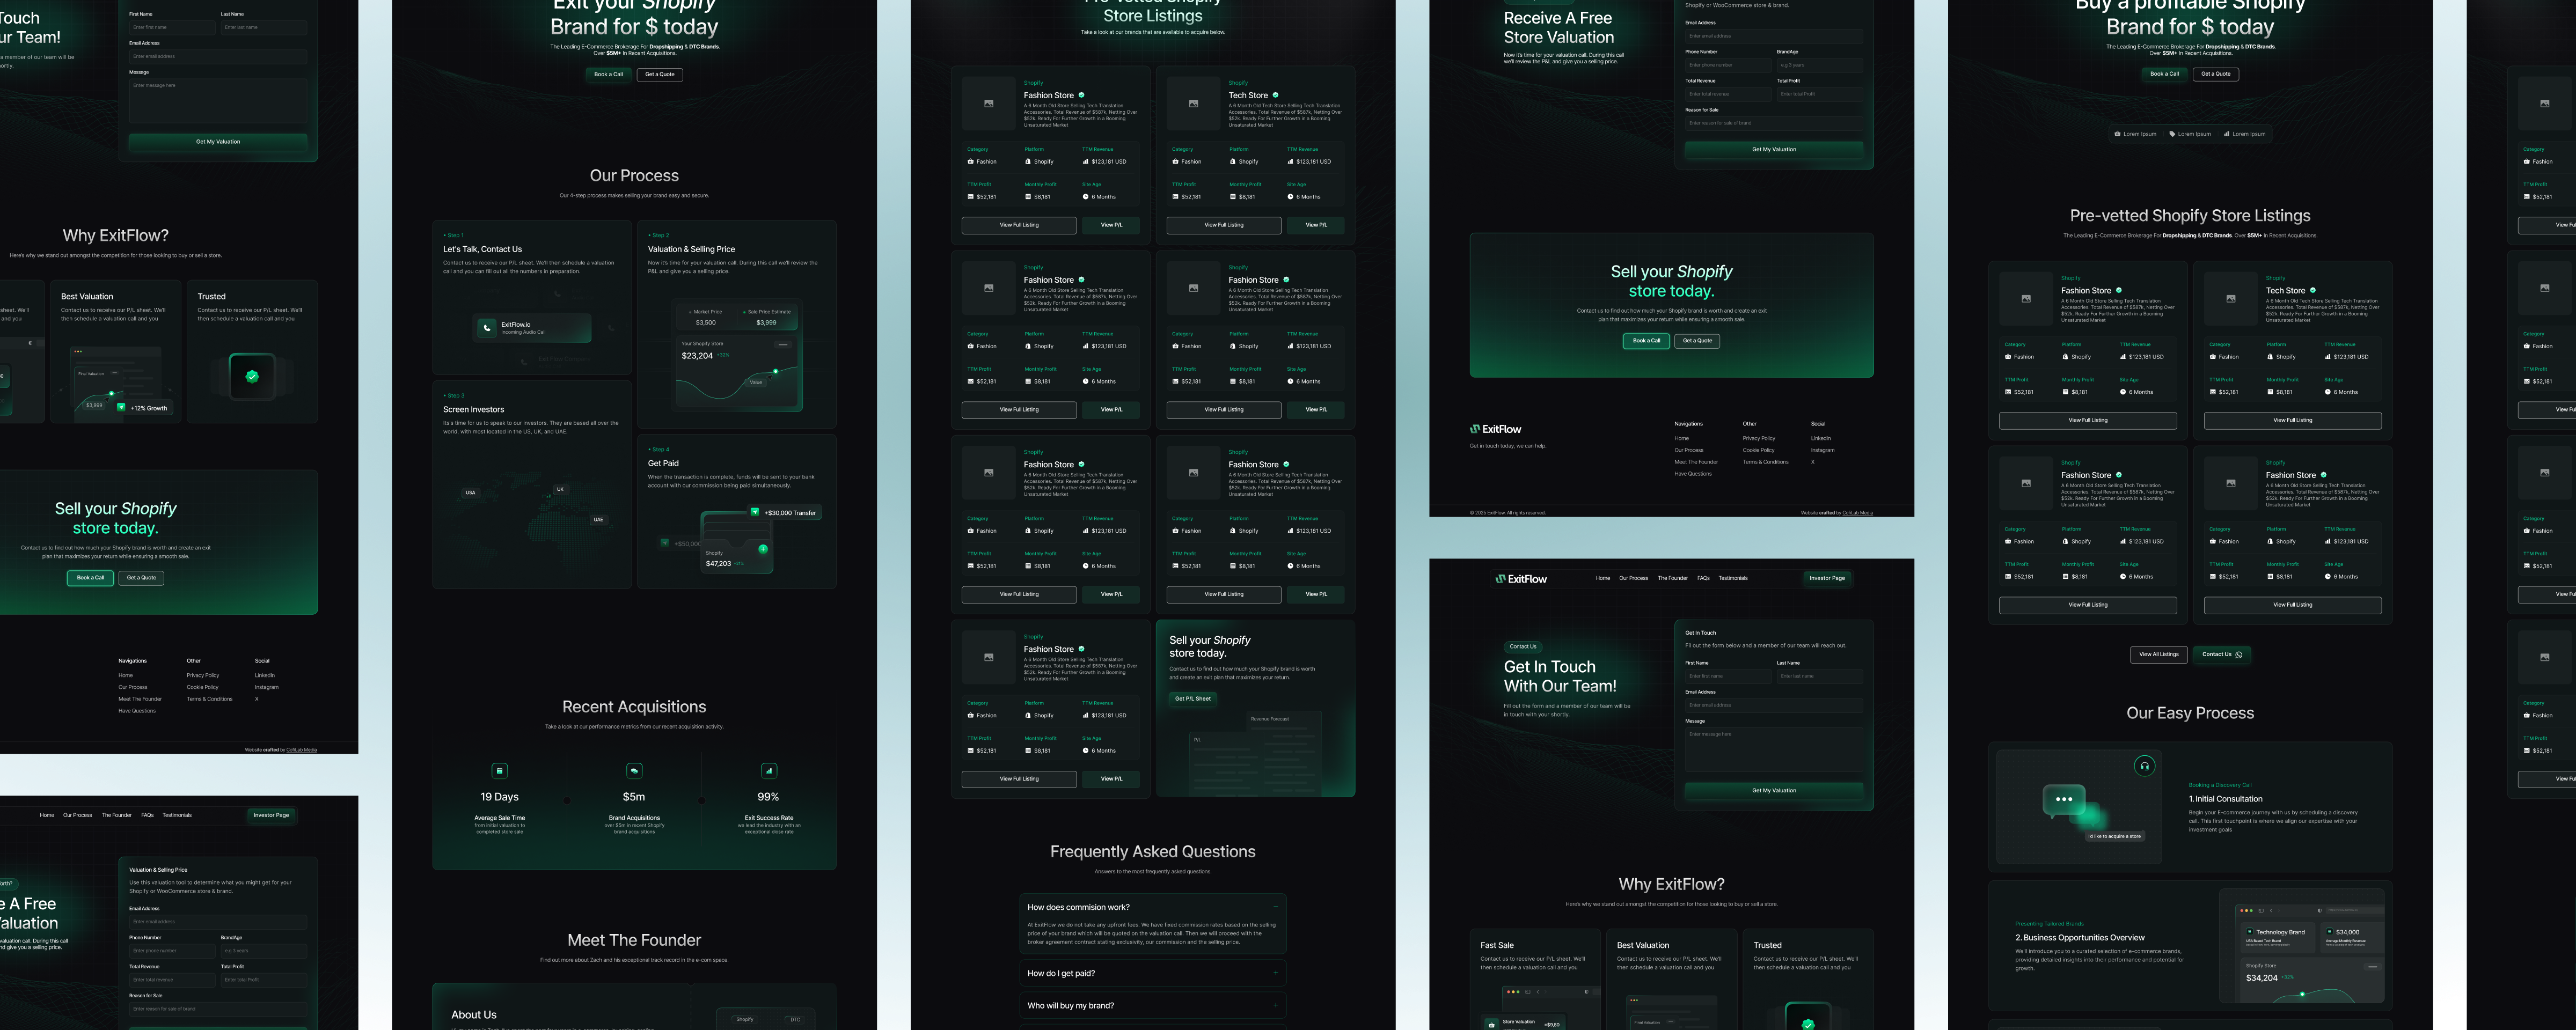Expand the 'How do I get paid?' FAQ
Screen dimensions: 2576x1030
(x=1276, y=973)
